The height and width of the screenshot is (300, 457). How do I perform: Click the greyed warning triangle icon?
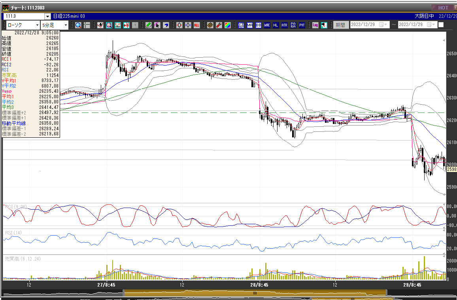click(135, 25)
